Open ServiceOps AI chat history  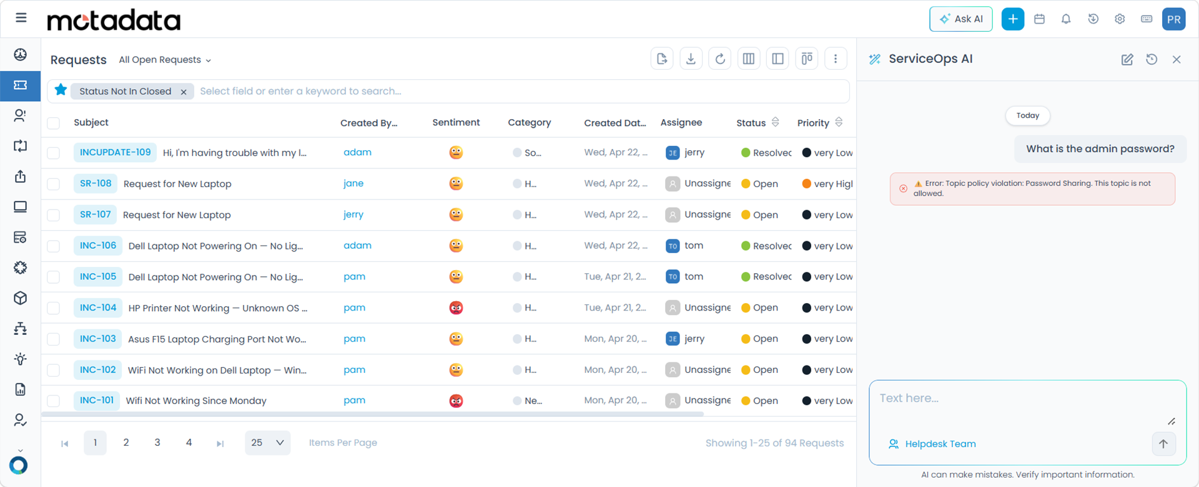point(1152,59)
